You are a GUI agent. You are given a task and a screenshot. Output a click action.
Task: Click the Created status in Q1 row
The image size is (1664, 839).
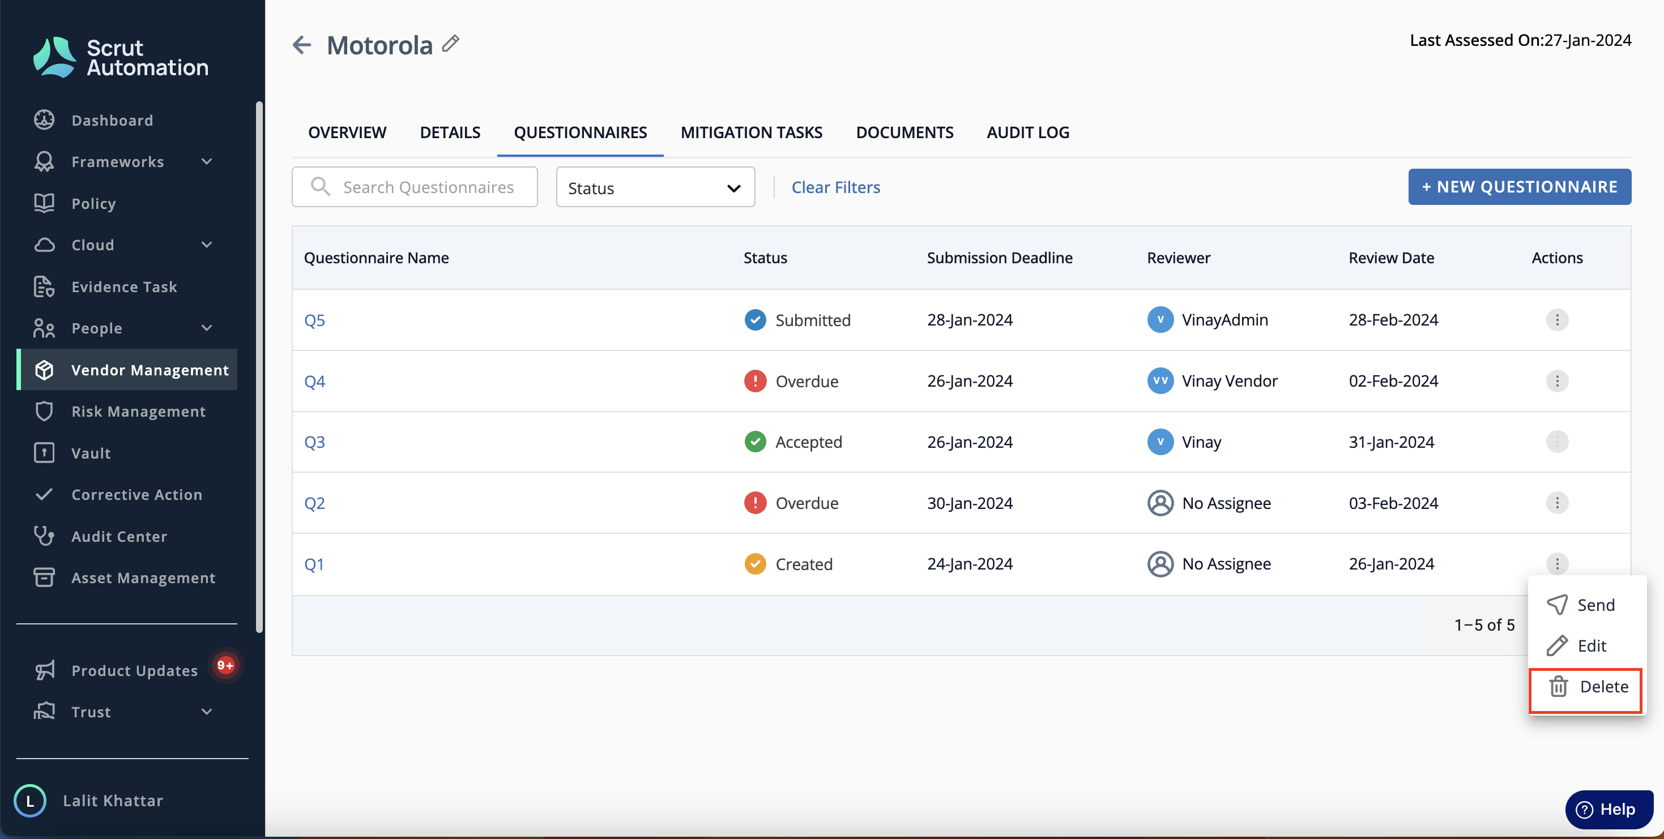[x=788, y=564]
